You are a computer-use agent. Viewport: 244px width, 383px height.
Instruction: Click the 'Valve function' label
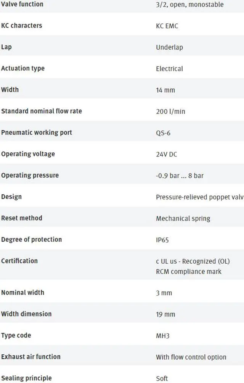pos(22,4)
